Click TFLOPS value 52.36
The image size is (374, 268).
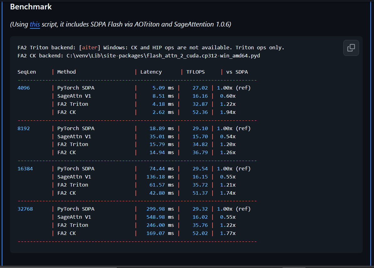[200, 112]
